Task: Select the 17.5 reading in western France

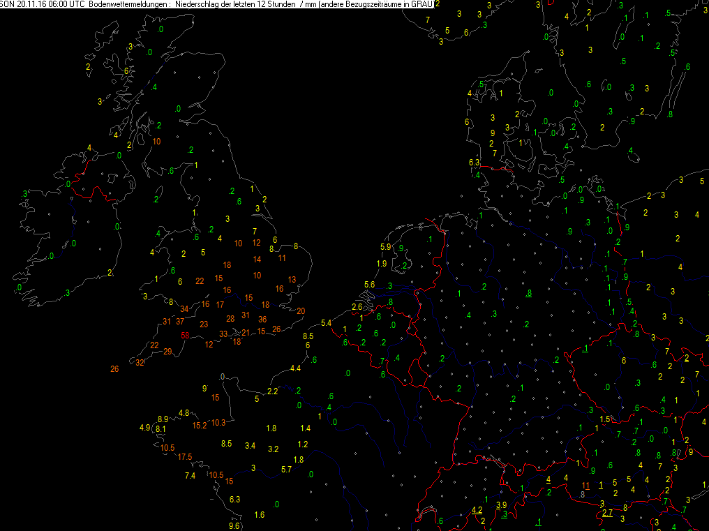Action: 184,457
